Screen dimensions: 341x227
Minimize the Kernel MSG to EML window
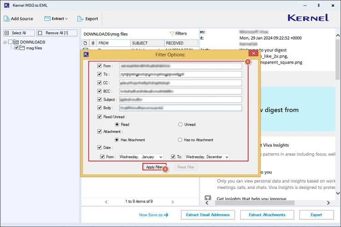[305, 5]
